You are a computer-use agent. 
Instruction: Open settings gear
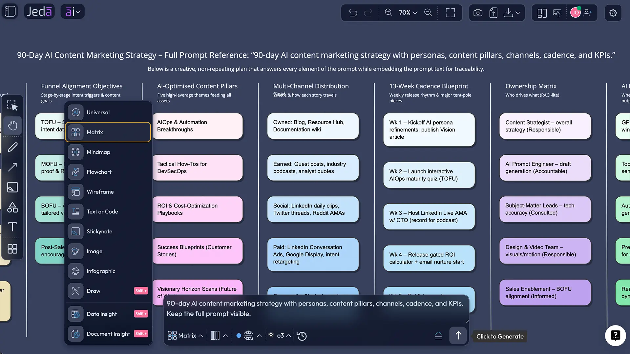tap(613, 13)
